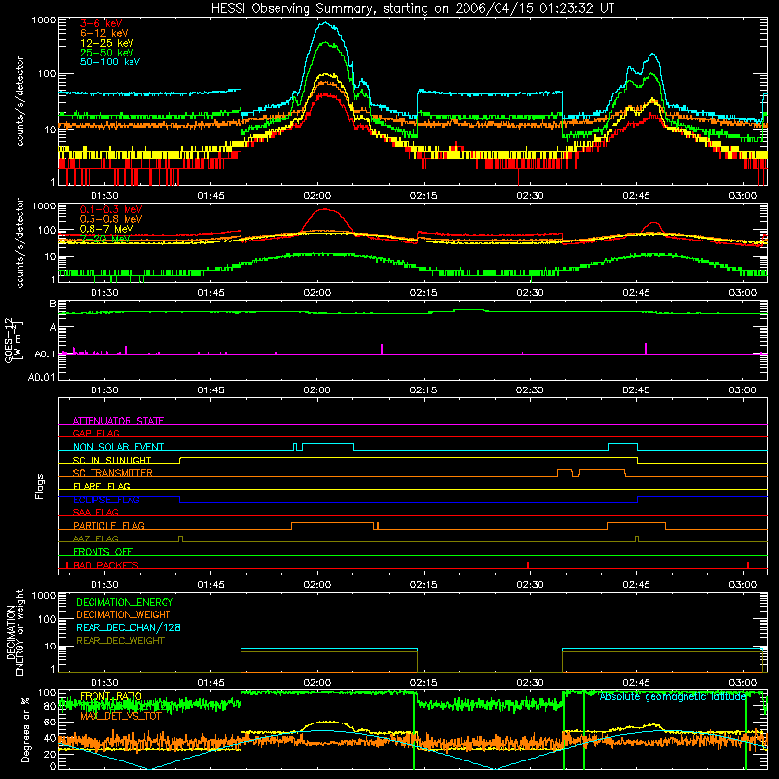Click the 0.3-0.8 MeV legend label
The width and height of the screenshot is (779, 779).
coord(111,219)
